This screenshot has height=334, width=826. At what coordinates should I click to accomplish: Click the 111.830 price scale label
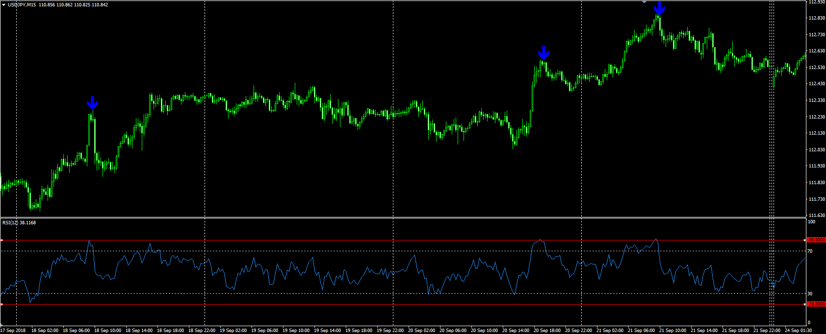816,183
